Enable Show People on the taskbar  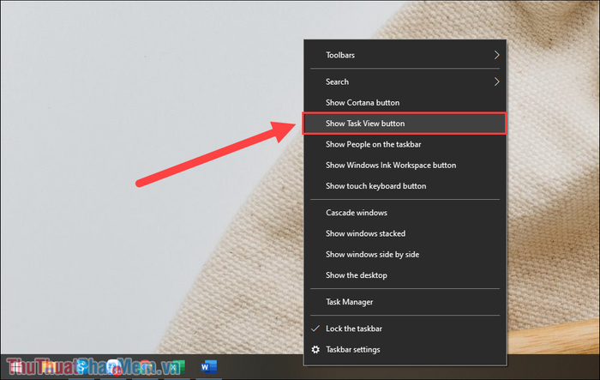click(405, 144)
